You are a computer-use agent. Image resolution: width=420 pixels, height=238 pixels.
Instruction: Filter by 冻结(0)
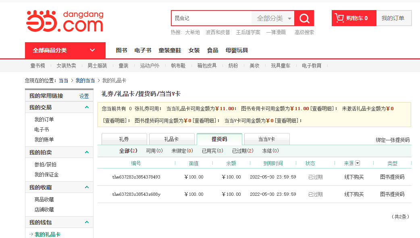point(270,151)
